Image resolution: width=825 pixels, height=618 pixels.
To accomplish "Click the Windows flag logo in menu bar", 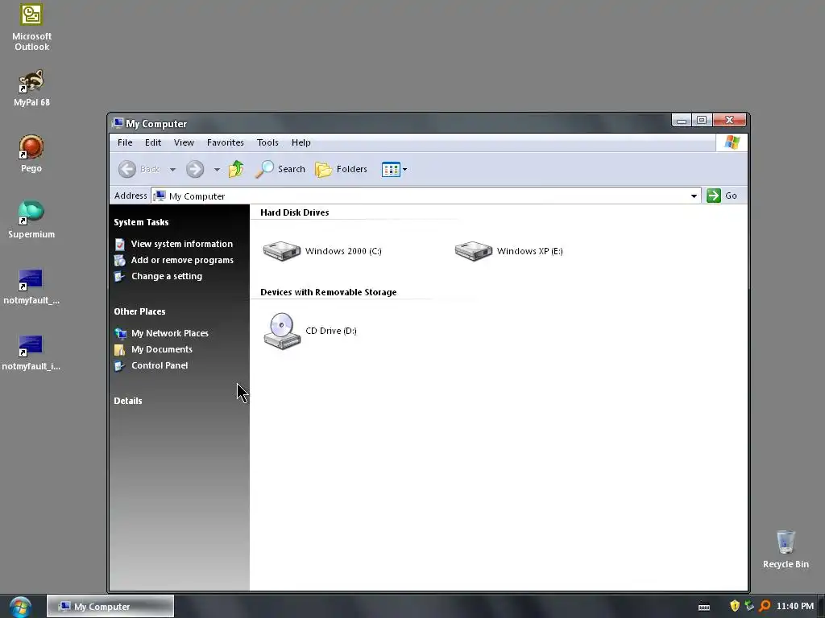I will coord(732,142).
